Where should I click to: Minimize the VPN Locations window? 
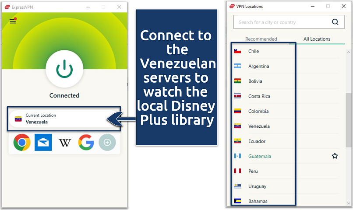click(x=312, y=6)
